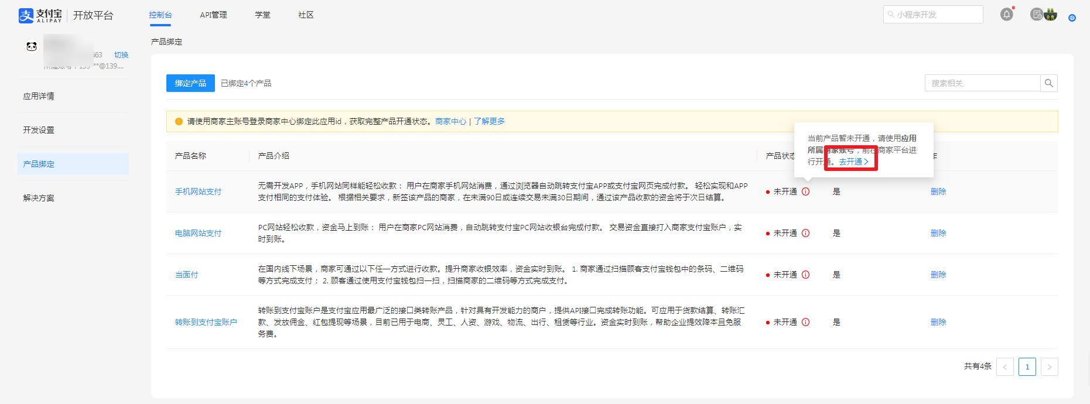The height and width of the screenshot is (404, 1090).
Task: Click the Alipay logo in header
Action: click(40, 15)
